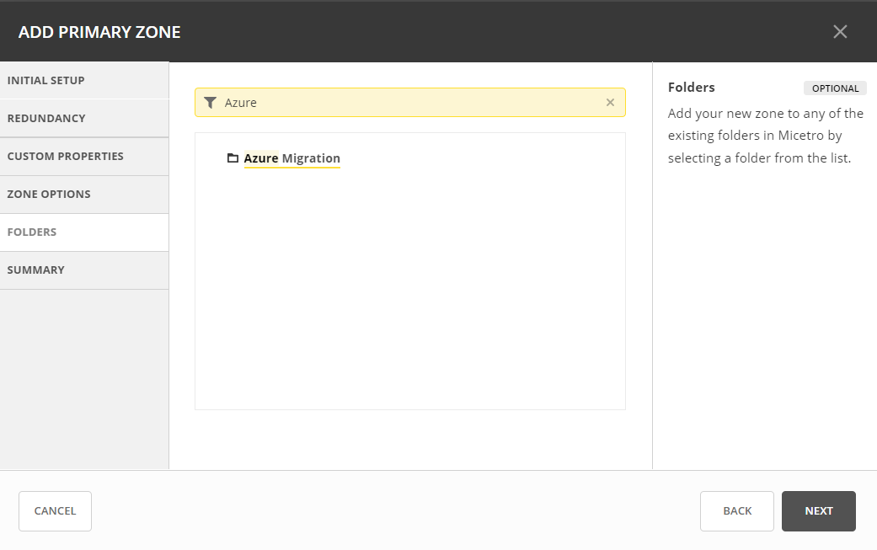
Task: Go to the Initial Setup step
Action: pos(84,81)
